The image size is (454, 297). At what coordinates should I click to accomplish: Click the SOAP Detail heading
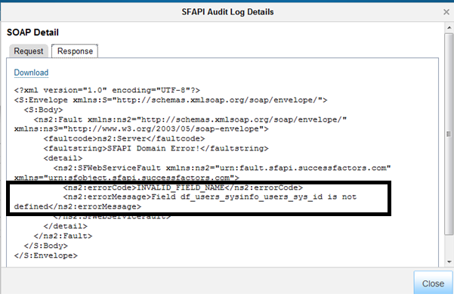point(32,32)
